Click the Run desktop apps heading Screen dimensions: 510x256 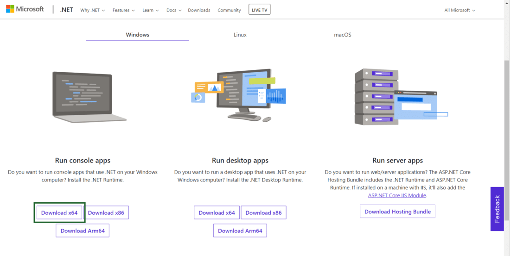tap(240, 160)
